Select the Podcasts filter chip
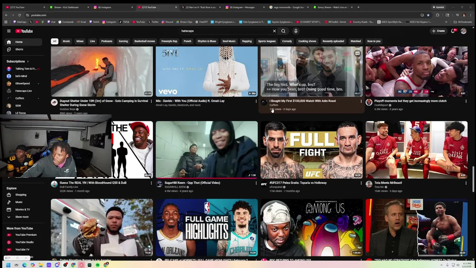476x268 pixels. [x=107, y=41]
